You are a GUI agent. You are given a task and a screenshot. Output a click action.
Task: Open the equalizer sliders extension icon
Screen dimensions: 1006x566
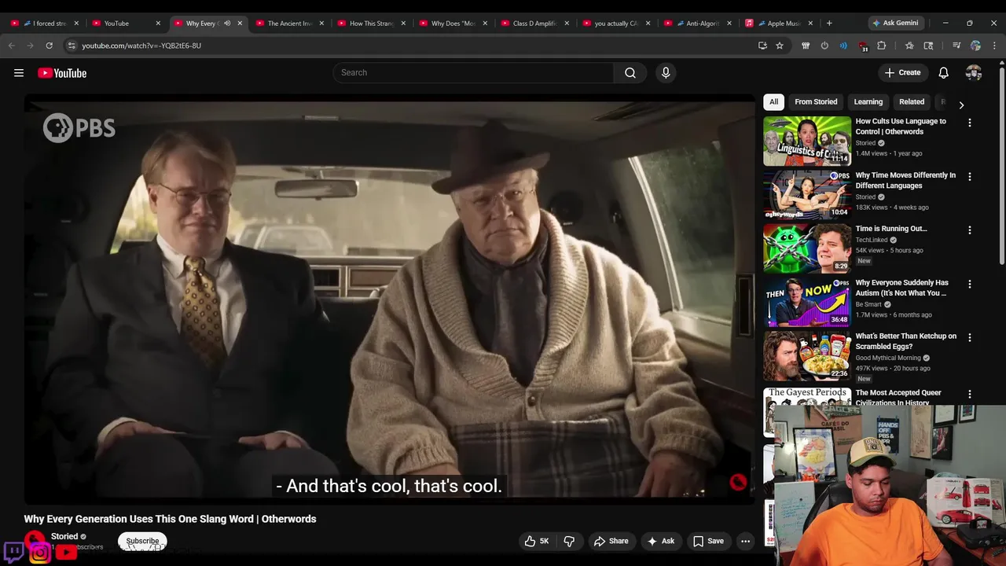coord(806,46)
